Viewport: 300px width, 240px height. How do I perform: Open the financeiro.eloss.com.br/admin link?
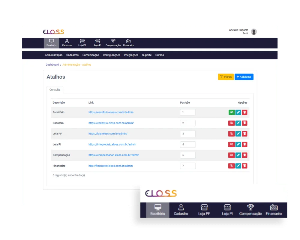point(111,166)
